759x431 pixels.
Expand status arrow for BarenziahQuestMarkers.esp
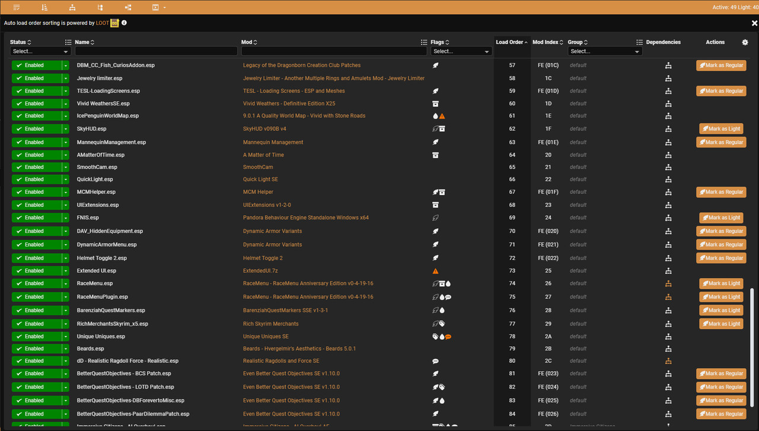[66, 310]
